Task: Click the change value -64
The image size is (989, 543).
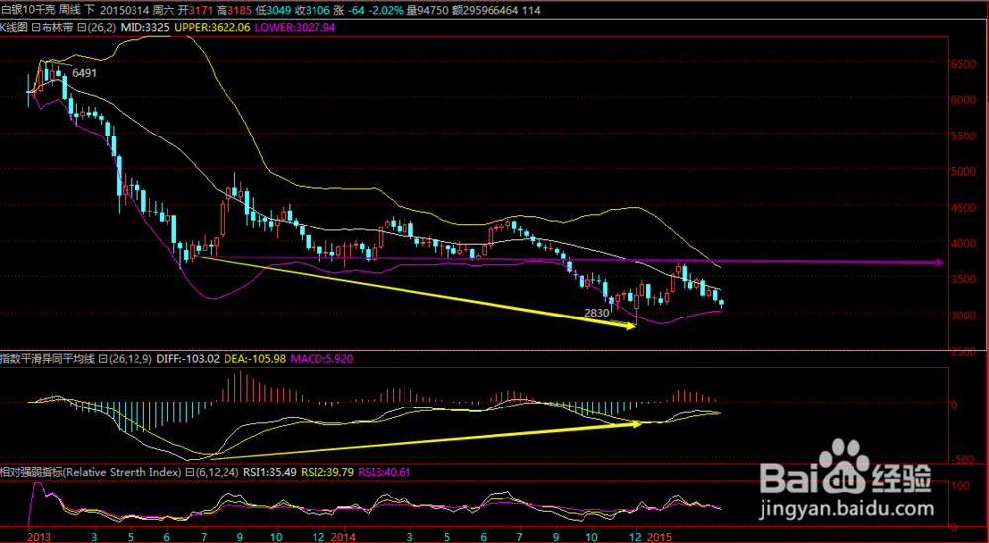Action: click(x=356, y=10)
